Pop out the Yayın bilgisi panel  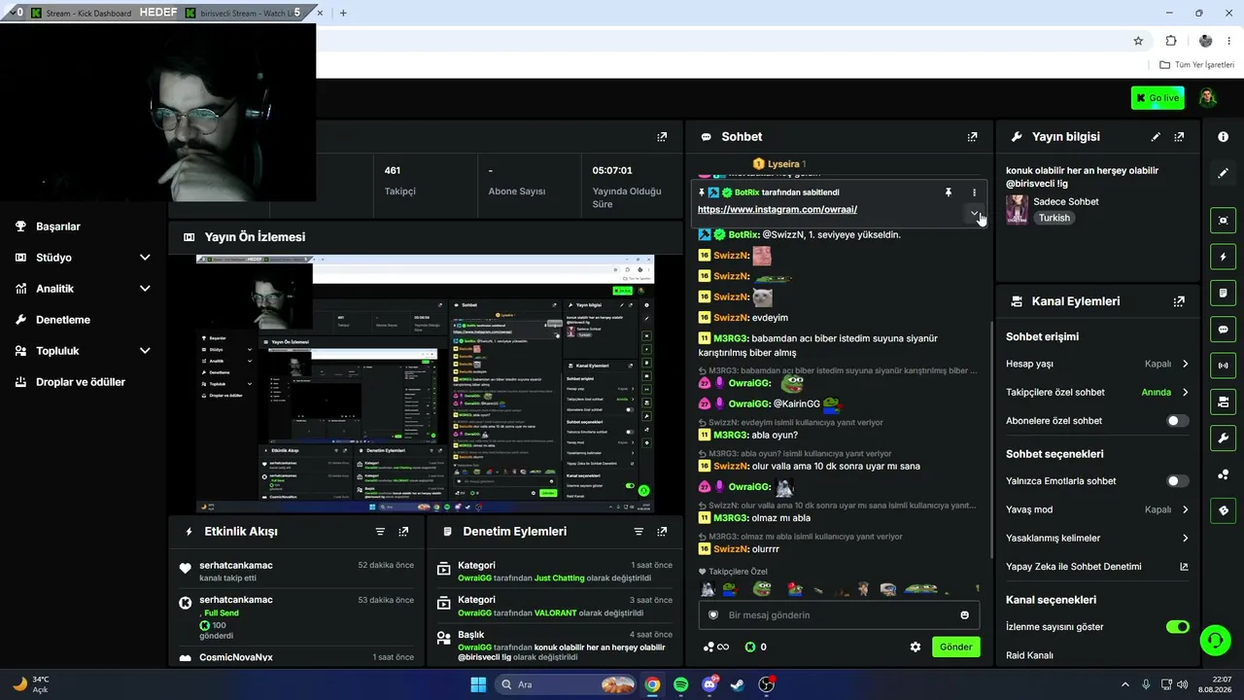click(x=1179, y=137)
